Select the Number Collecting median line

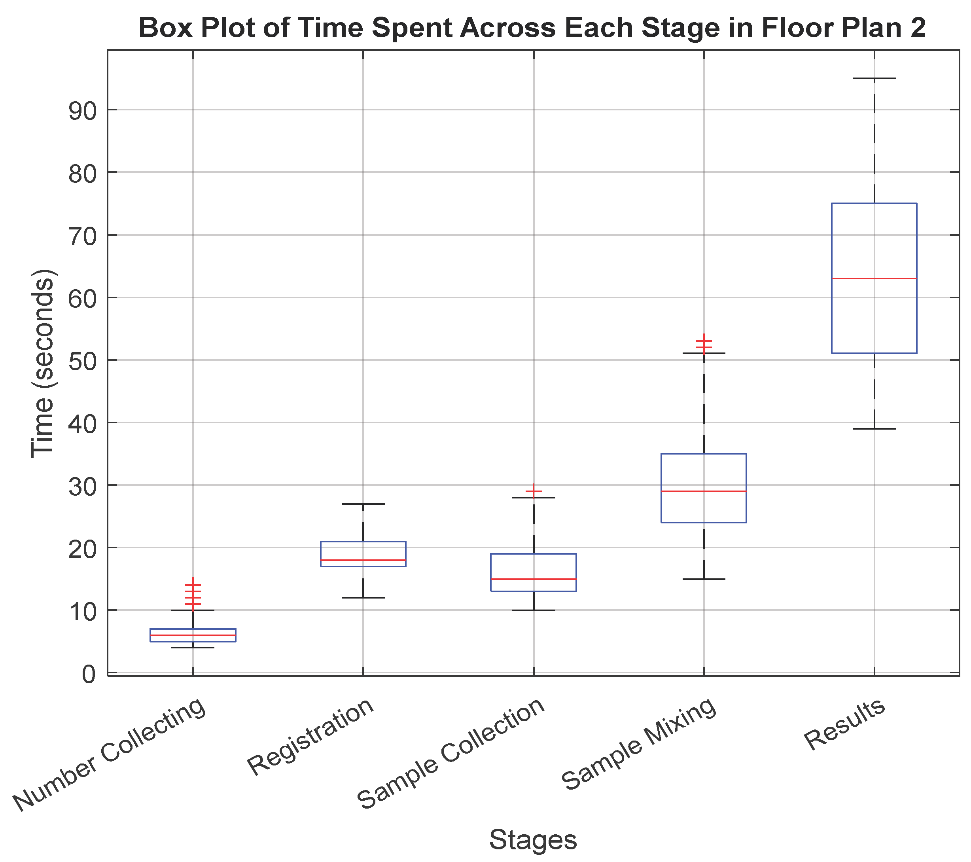pos(193,635)
